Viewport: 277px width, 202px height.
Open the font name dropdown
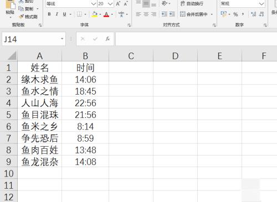click(x=94, y=4)
